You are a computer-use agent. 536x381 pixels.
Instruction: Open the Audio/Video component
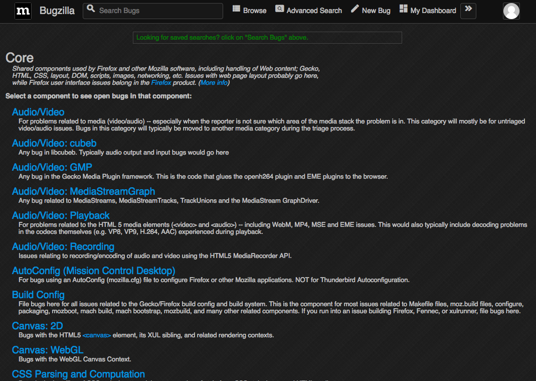[x=38, y=112]
